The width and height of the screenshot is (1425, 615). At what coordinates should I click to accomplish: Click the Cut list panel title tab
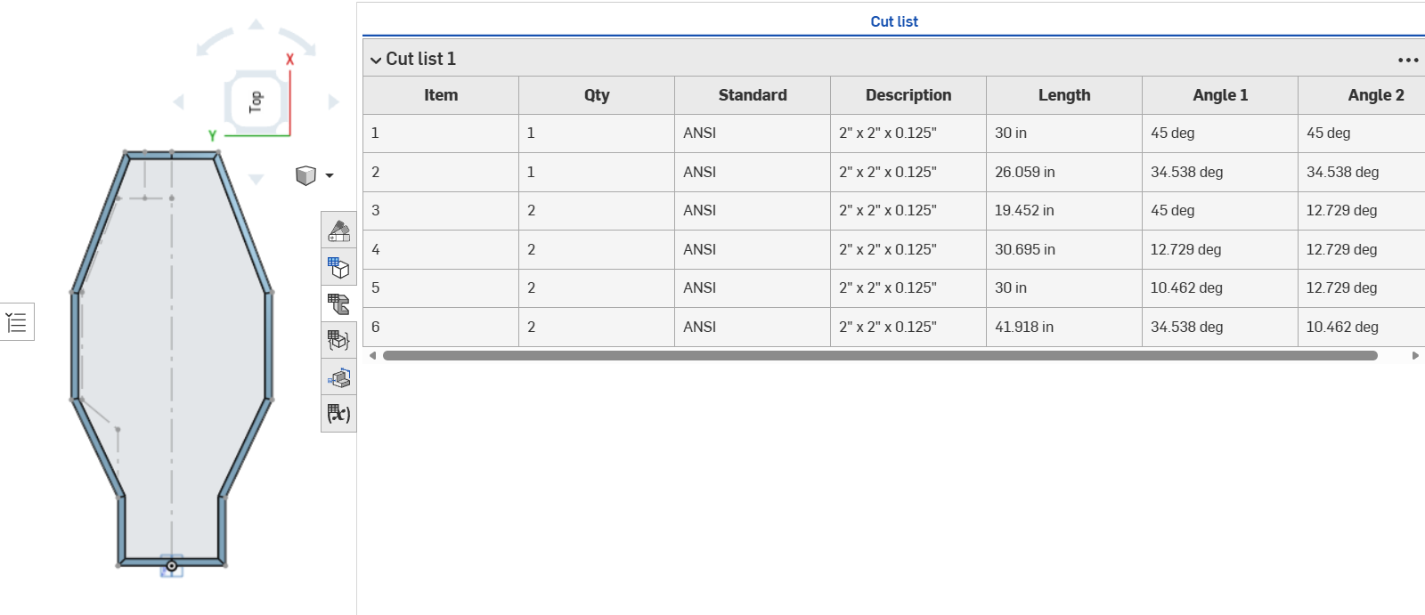[894, 21]
